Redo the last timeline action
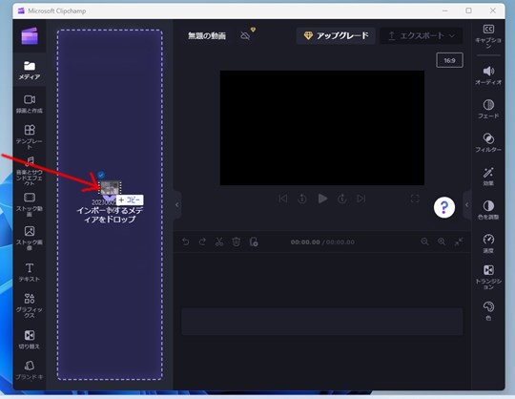Screen dimensions: 515x399 point(202,241)
